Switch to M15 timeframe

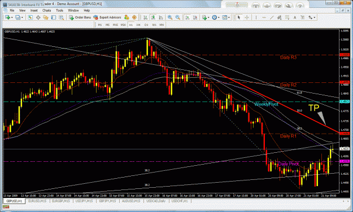[x=115, y=25]
